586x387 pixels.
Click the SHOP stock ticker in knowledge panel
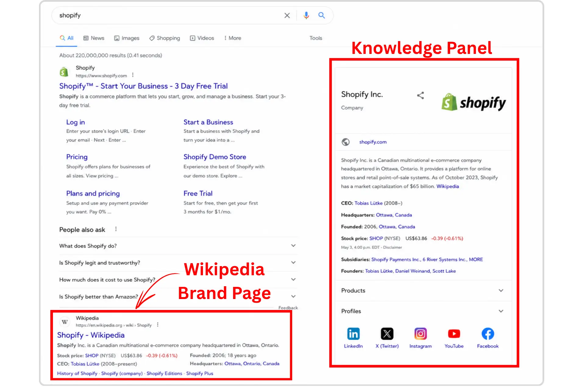click(x=376, y=238)
